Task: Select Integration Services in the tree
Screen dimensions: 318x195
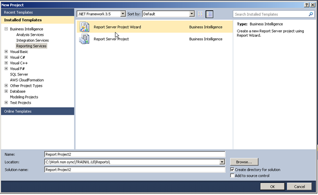Action: click(33, 40)
